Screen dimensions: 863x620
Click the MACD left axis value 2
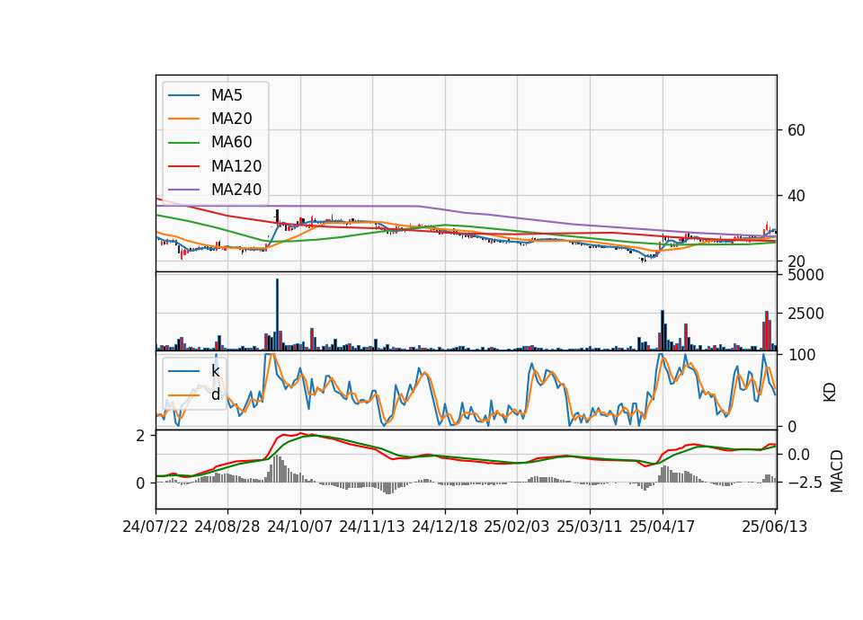pos(141,437)
